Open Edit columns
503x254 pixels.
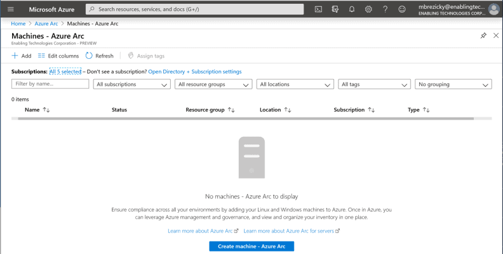click(58, 56)
